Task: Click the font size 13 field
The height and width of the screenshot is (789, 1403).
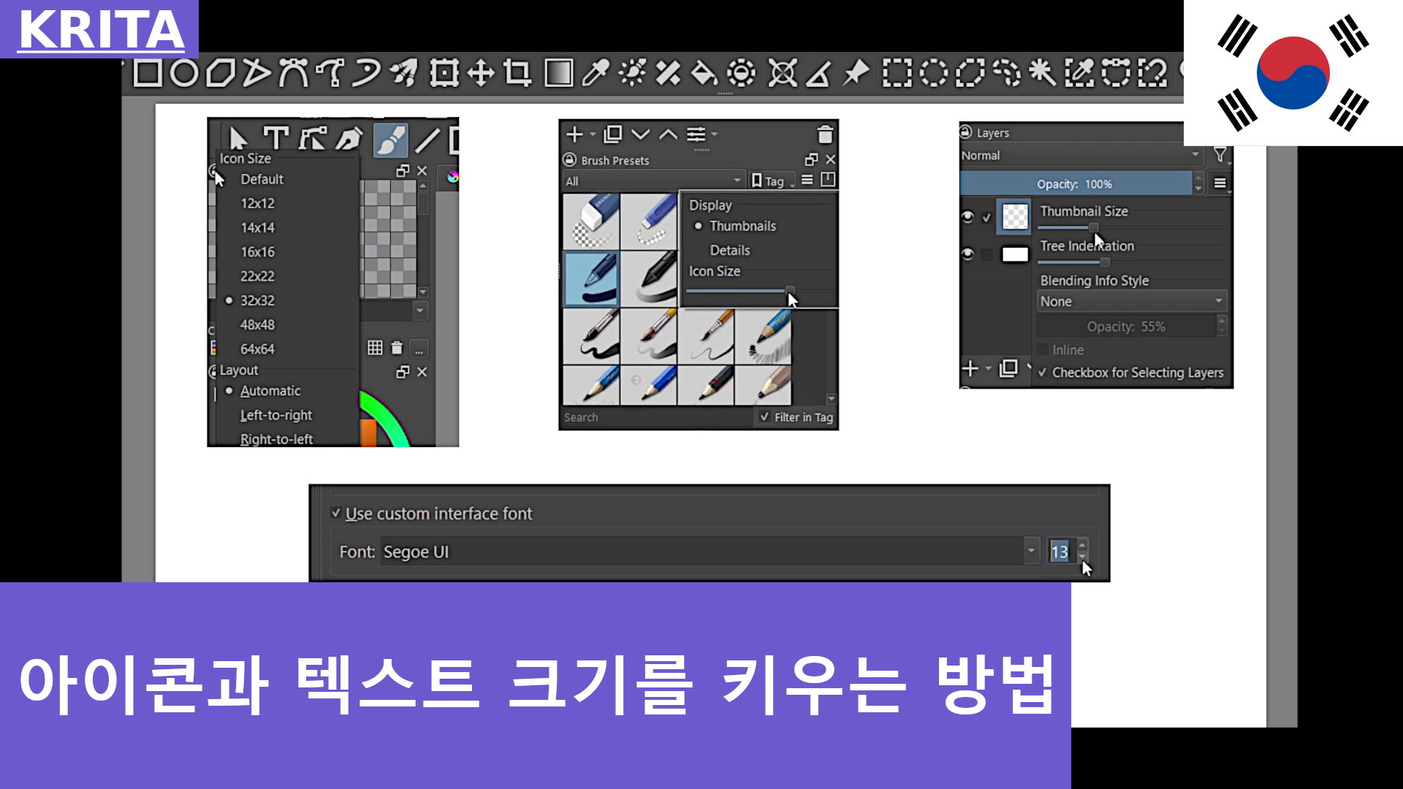Action: tap(1060, 552)
